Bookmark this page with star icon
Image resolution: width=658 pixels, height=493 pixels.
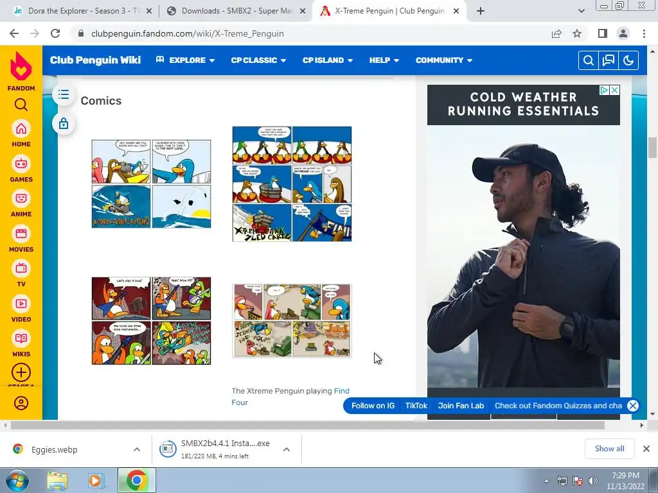577,33
